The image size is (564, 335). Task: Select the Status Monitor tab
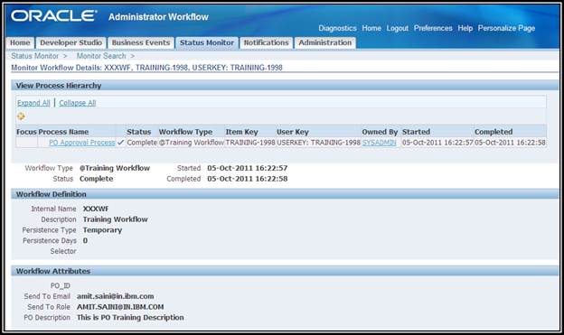[206, 42]
